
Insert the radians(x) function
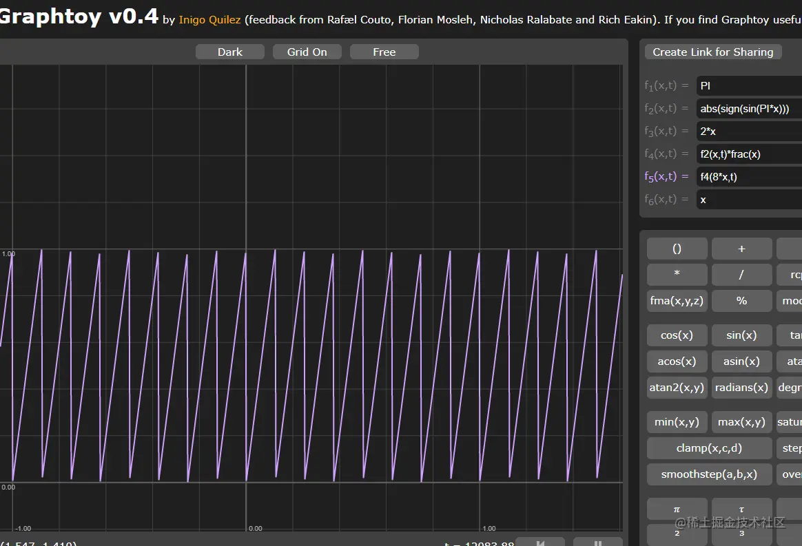coord(741,387)
